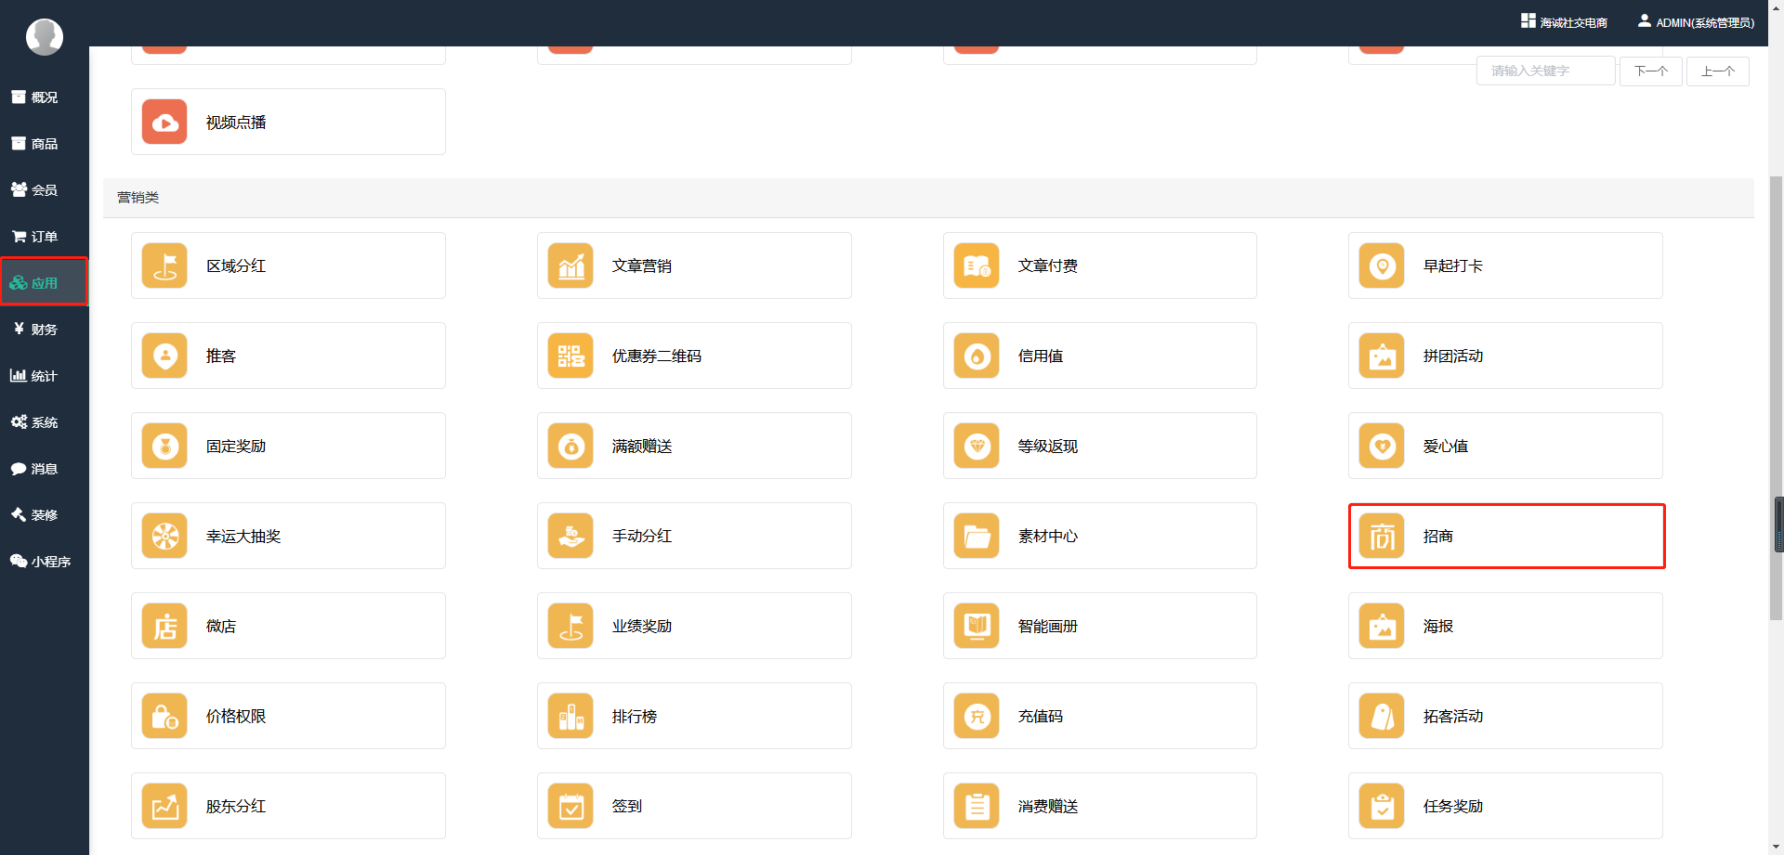Click the 招商 app label
Image resolution: width=1784 pixels, height=855 pixels.
point(1438,537)
